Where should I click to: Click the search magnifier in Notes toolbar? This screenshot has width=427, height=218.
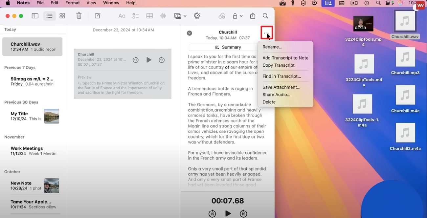(x=265, y=16)
